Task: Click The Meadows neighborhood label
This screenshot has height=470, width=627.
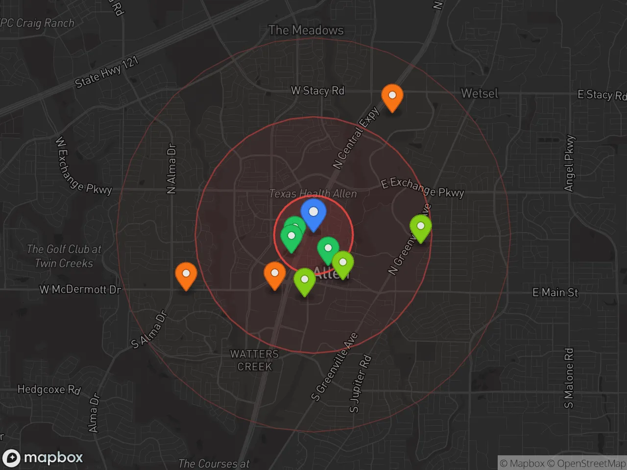Action: [306, 30]
